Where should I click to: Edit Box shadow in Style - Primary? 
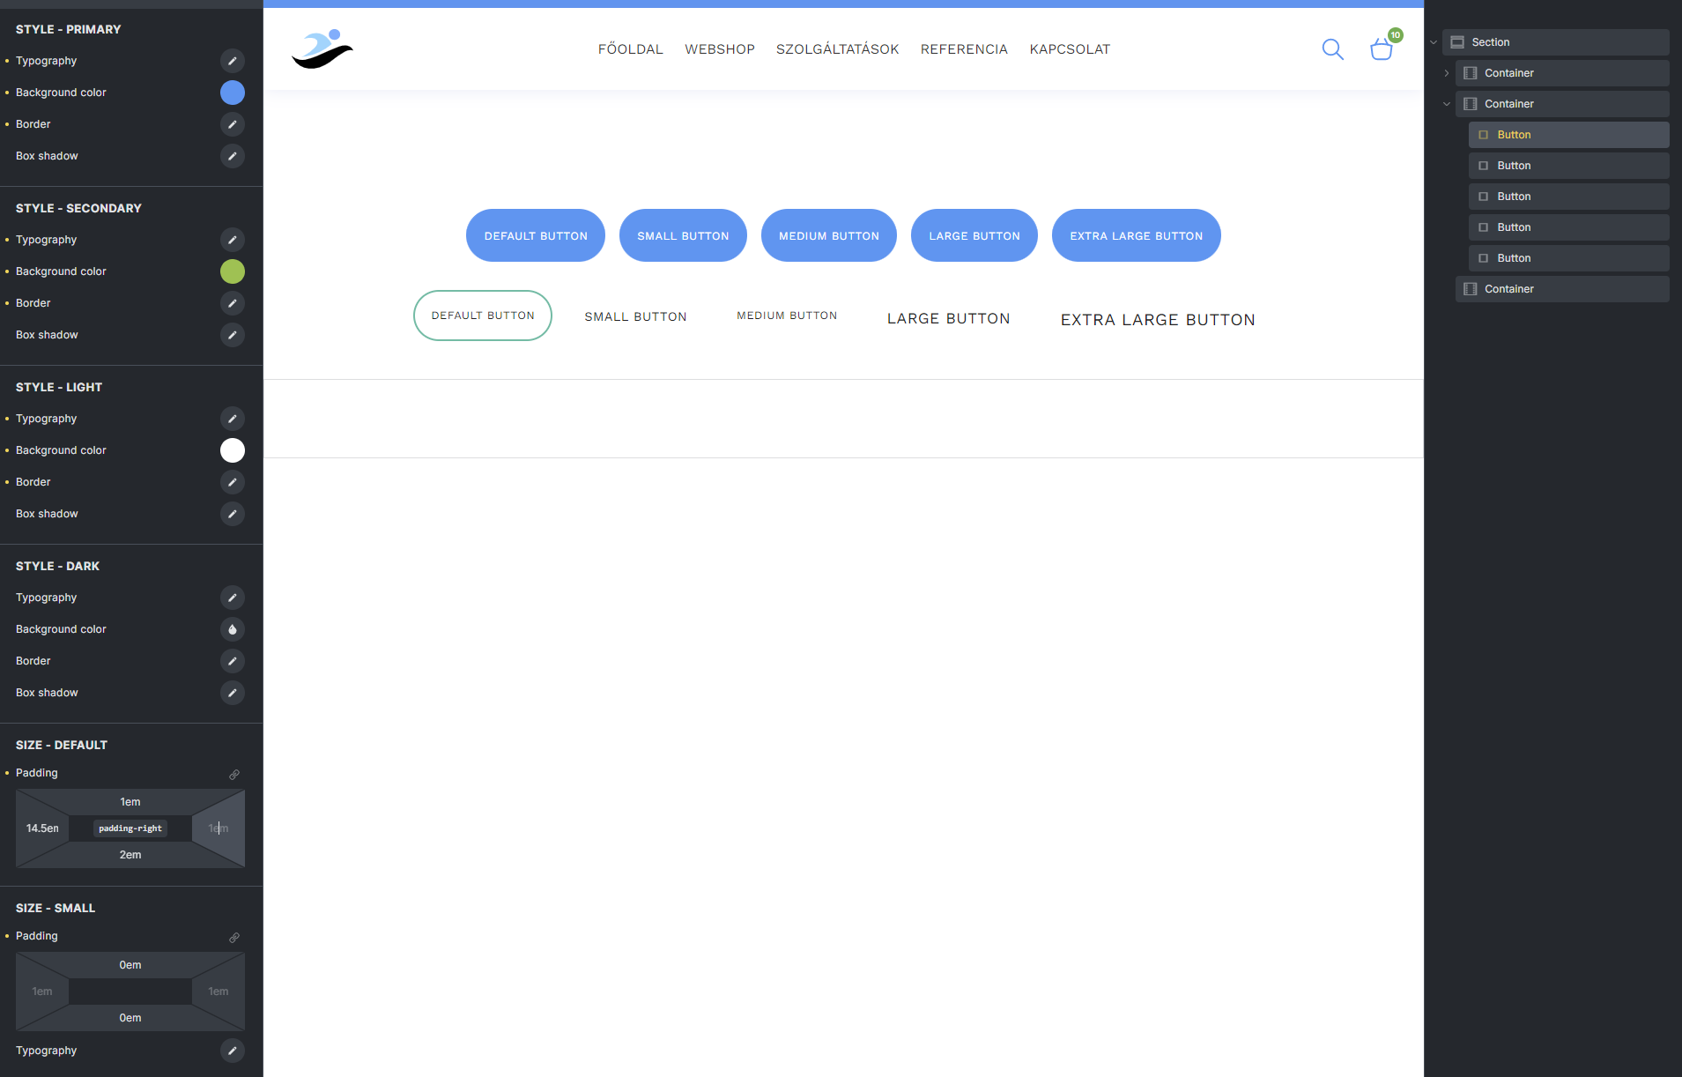coord(233,156)
